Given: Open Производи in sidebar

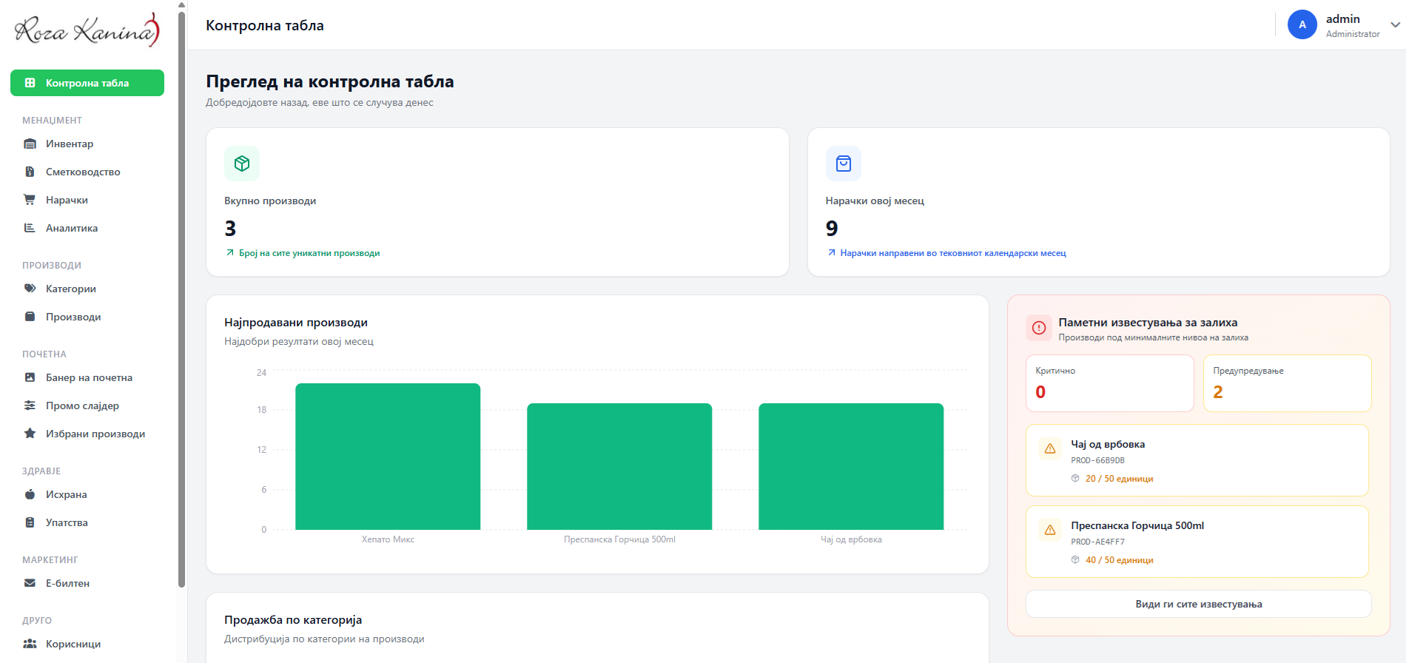Looking at the screenshot, I should pyautogui.click(x=87, y=317).
